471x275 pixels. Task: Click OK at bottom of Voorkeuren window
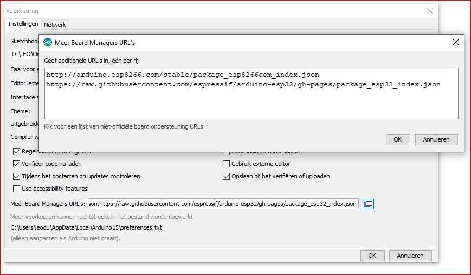[x=372, y=256]
